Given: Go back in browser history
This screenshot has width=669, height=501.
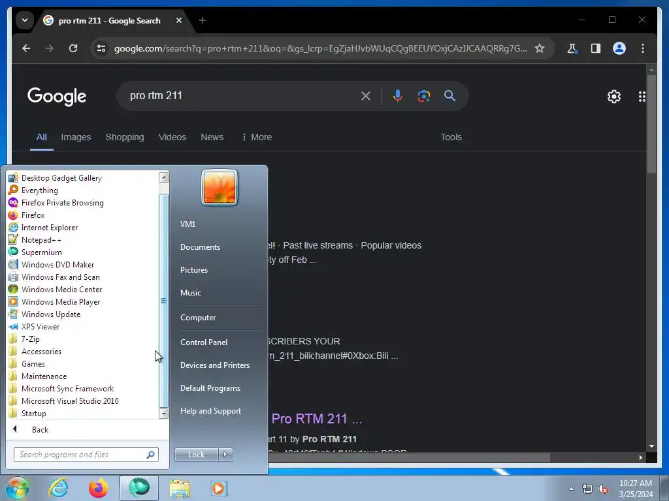Looking at the screenshot, I should [26, 48].
